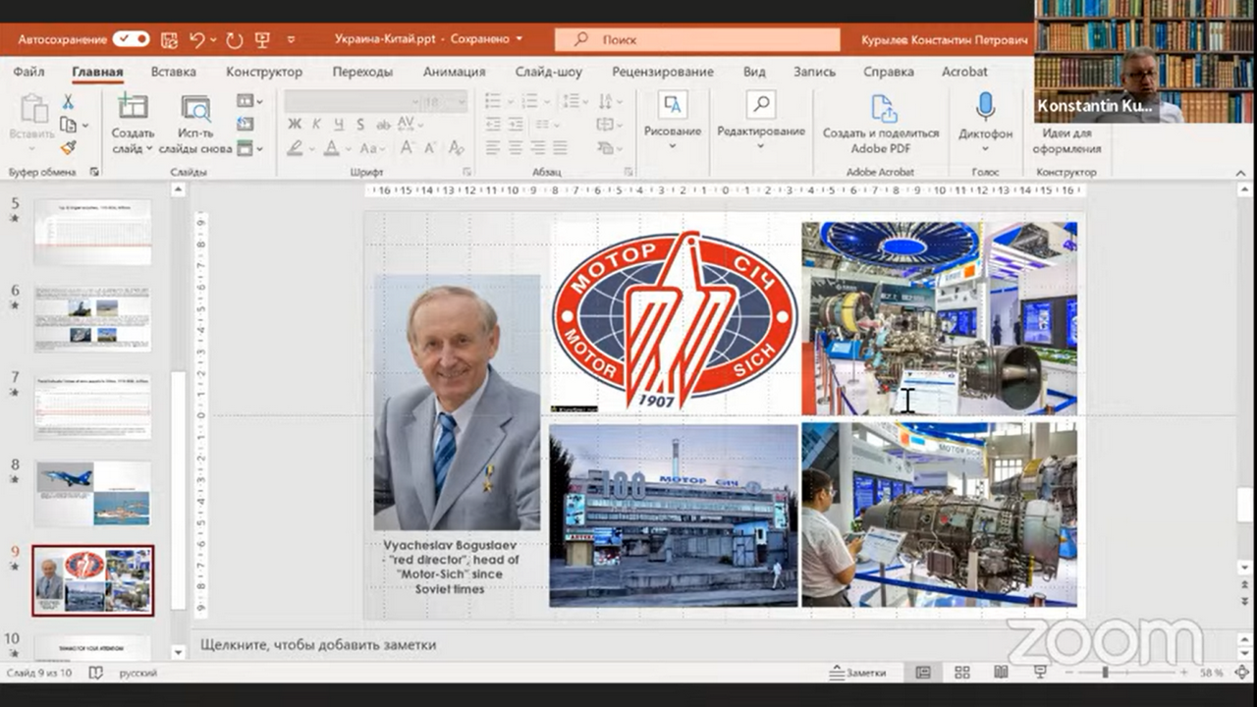Viewport: 1257px width, 707px height.
Task: Open the Файл menu
Action: [x=29, y=72]
